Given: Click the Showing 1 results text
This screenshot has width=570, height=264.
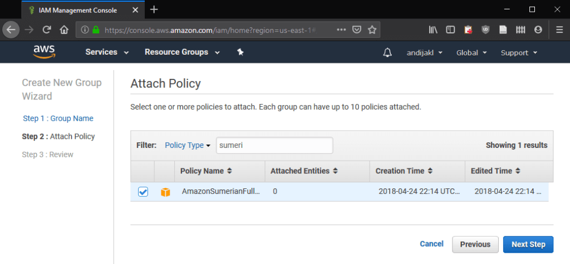Looking at the screenshot, I should coord(517,145).
